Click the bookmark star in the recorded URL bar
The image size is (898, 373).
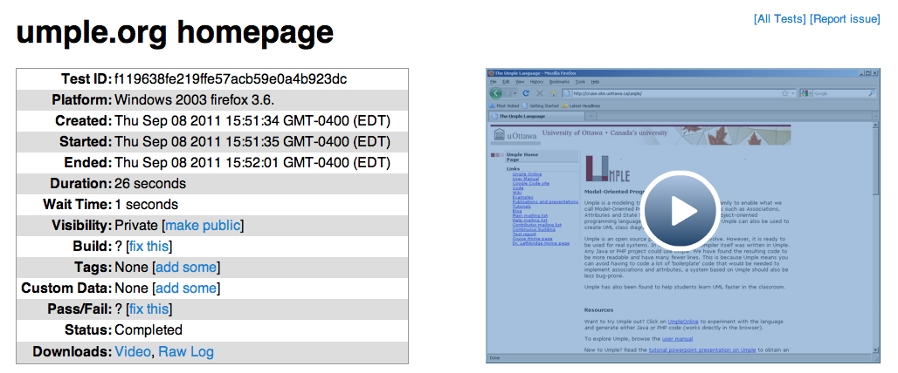tap(785, 92)
